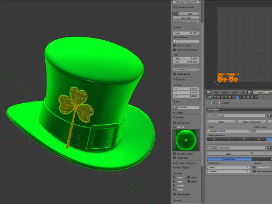Screen dimensions: 272x204
Task: Open the Material properties tab icon
Action: [245, 97]
